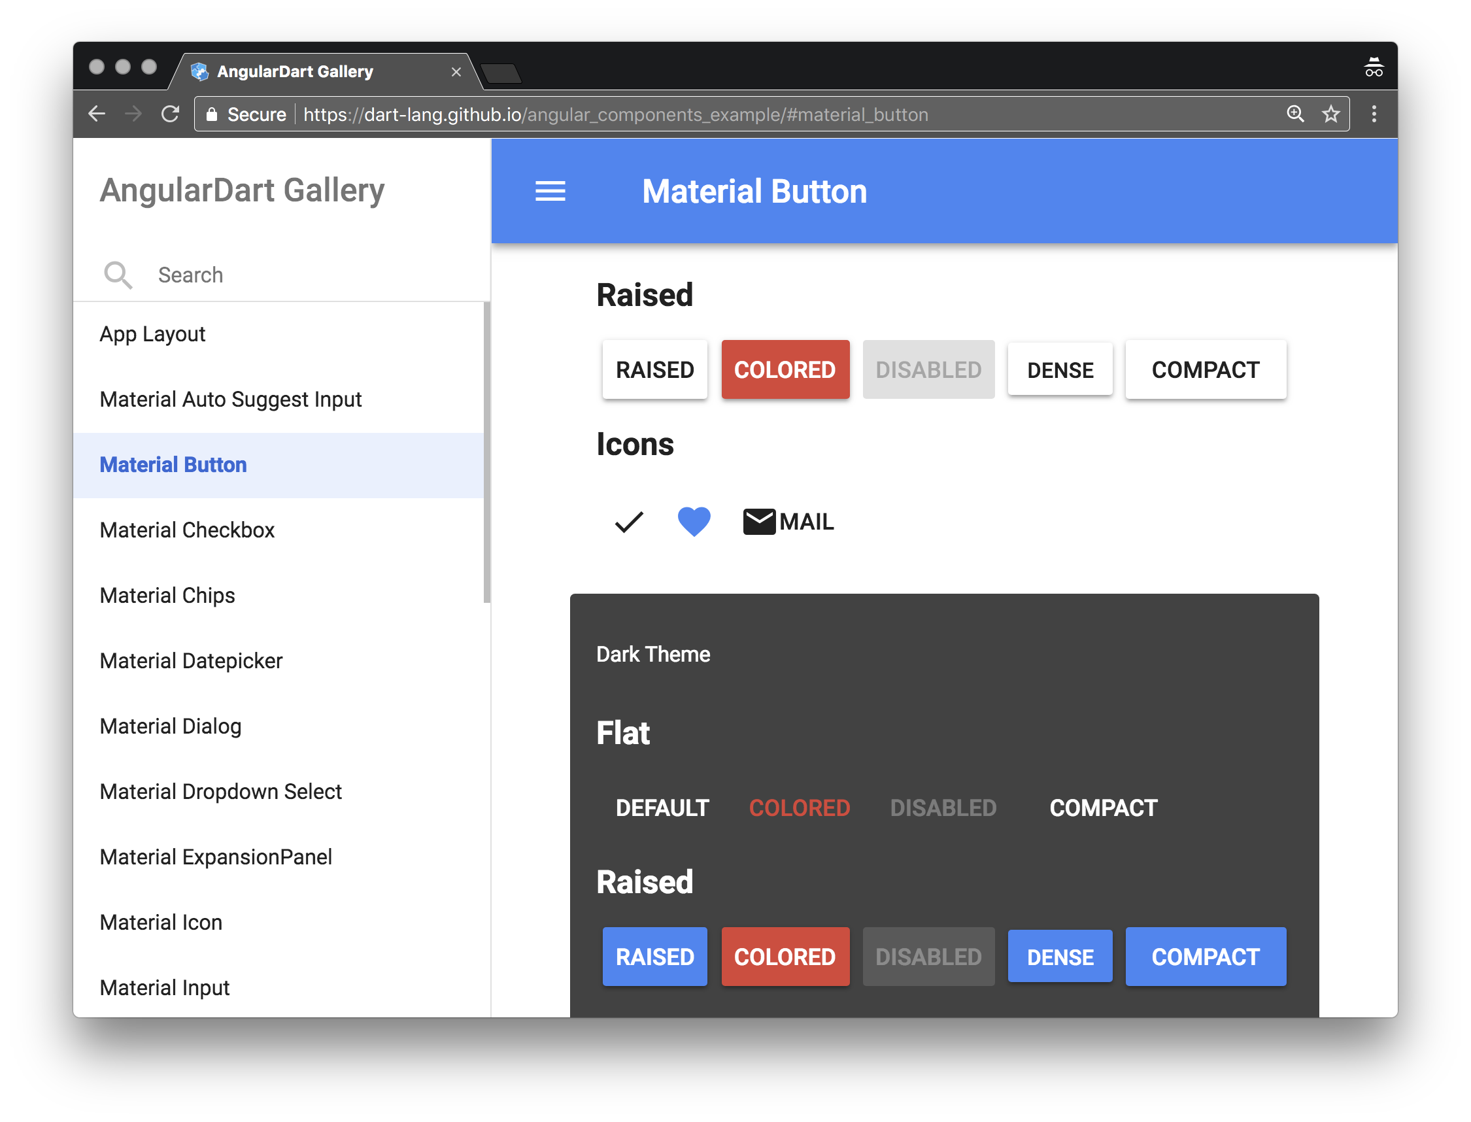This screenshot has width=1471, height=1122.
Task: Toggle the COLORED raised button state
Action: point(785,370)
